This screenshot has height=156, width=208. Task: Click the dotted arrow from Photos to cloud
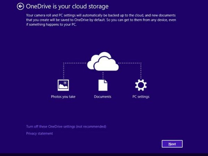pos(74,63)
